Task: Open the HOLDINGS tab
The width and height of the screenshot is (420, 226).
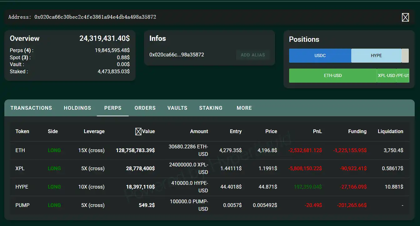Action: tap(77, 108)
